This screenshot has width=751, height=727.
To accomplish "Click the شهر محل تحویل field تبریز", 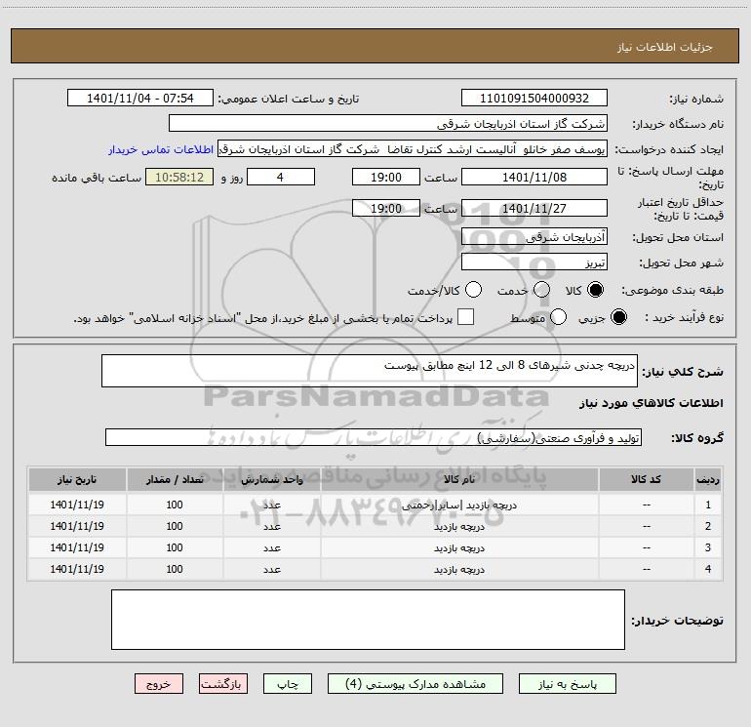I will (534, 263).
